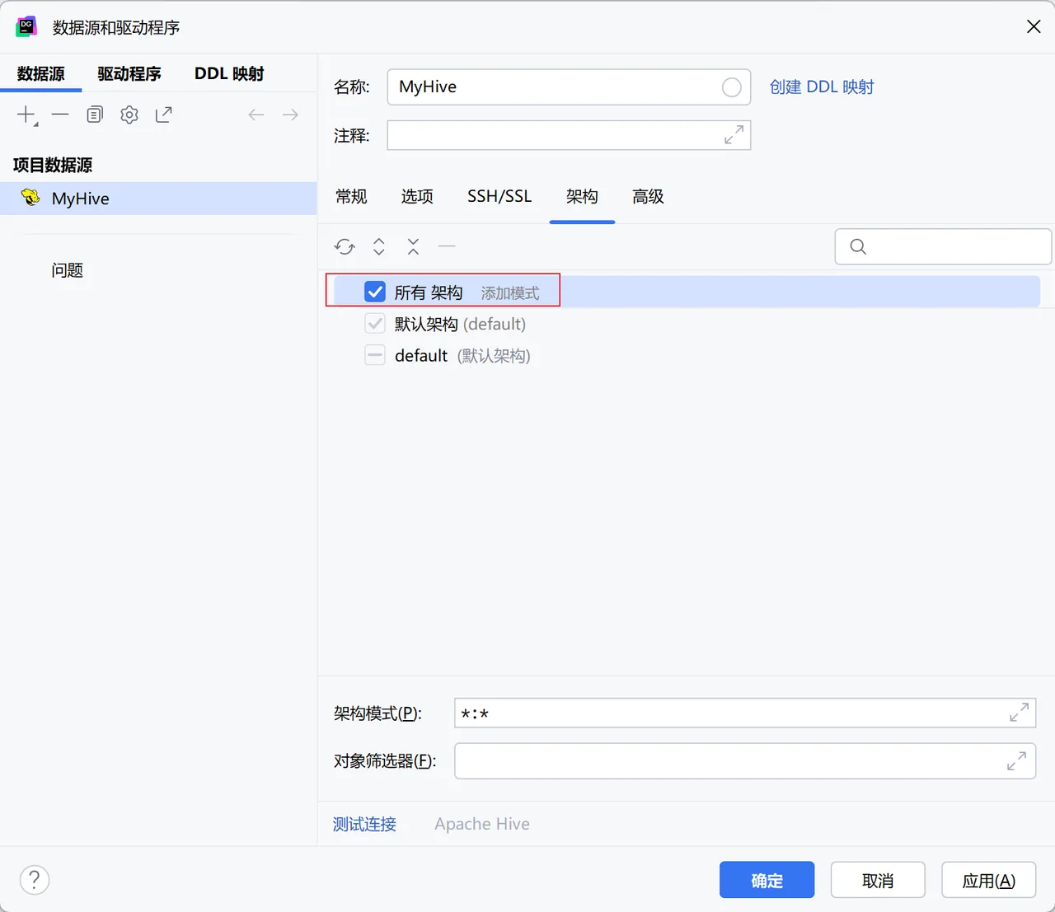The width and height of the screenshot is (1055, 912).
Task: Go back with left arrow icon
Action: point(256,115)
